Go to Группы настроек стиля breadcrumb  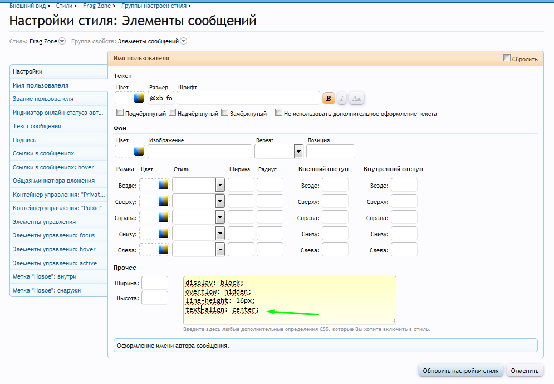(x=154, y=6)
